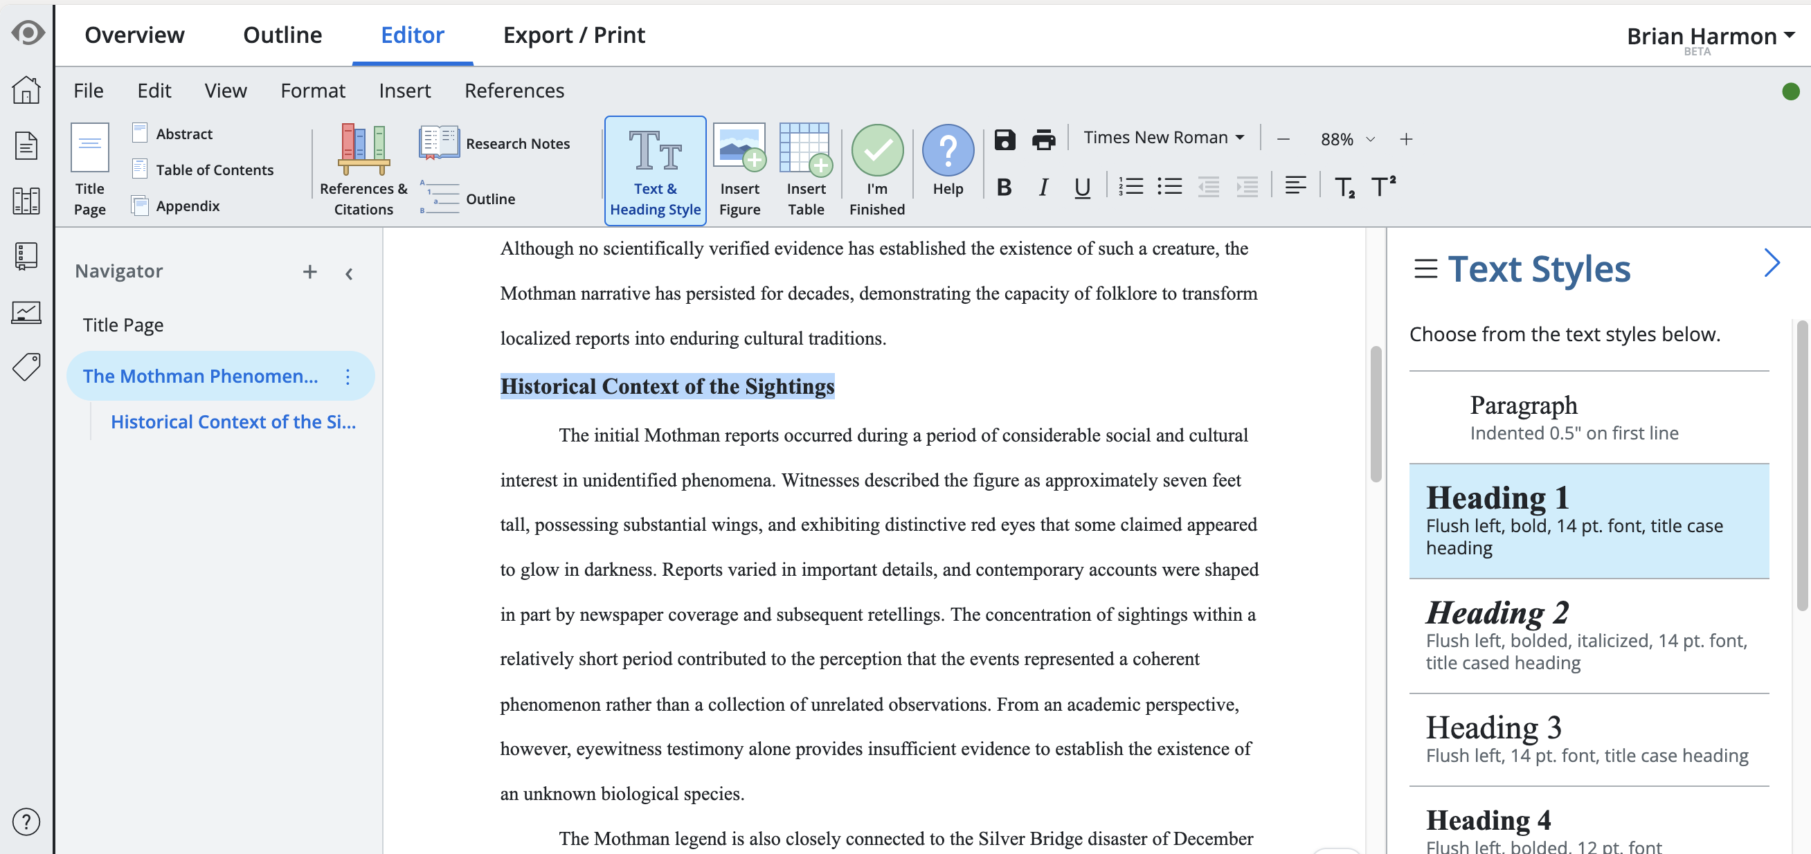
Task: Collapse the Navigator panel
Action: (x=349, y=273)
